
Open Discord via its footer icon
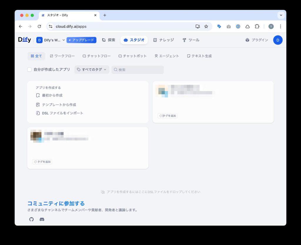tap(42, 219)
